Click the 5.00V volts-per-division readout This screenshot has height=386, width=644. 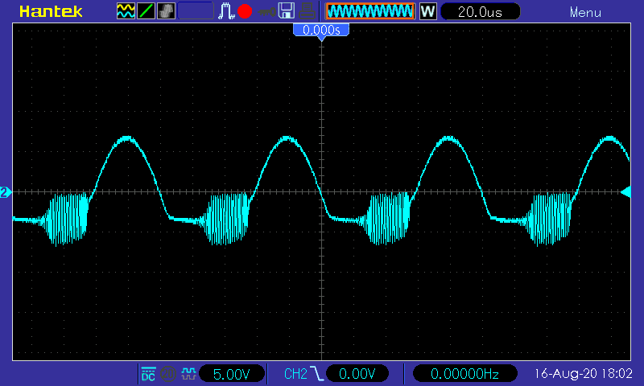click(232, 374)
